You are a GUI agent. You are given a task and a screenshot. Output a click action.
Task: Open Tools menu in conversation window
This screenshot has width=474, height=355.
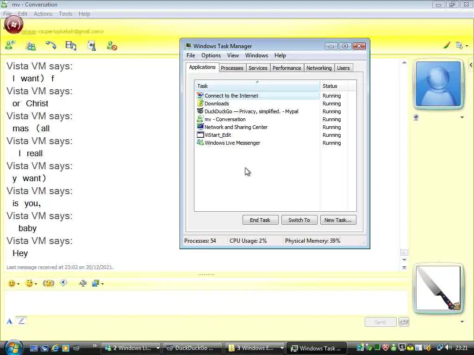65,14
